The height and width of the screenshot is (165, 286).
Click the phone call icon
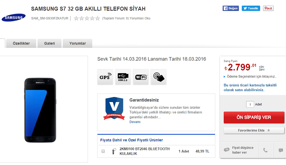pos(266,150)
